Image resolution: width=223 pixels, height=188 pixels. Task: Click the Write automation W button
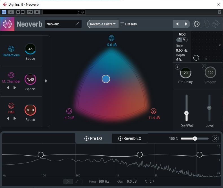point(23,12)
